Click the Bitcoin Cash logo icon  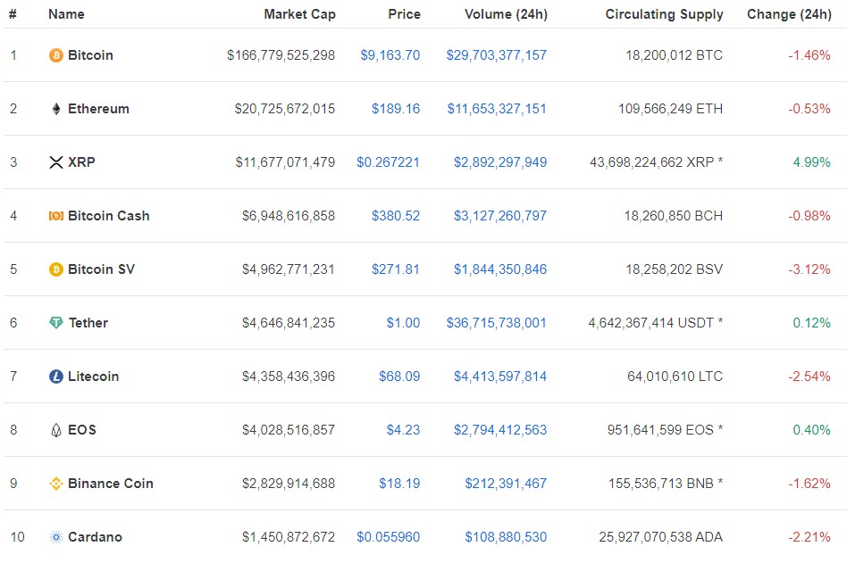pyautogui.click(x=56, y=216)
